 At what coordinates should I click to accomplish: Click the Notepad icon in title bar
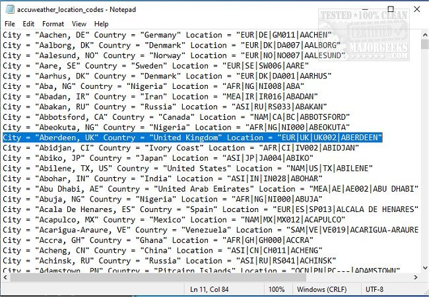pos(10,9)
